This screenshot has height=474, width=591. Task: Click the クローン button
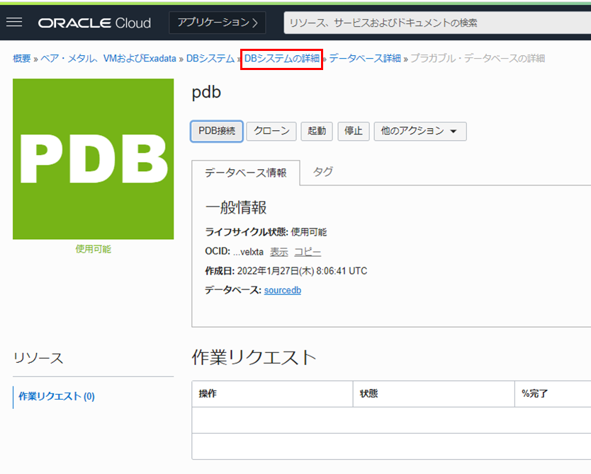[271, 131]
